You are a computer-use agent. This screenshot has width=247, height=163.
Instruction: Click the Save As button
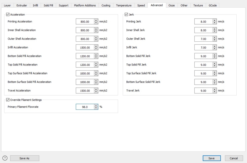[24, 158]
